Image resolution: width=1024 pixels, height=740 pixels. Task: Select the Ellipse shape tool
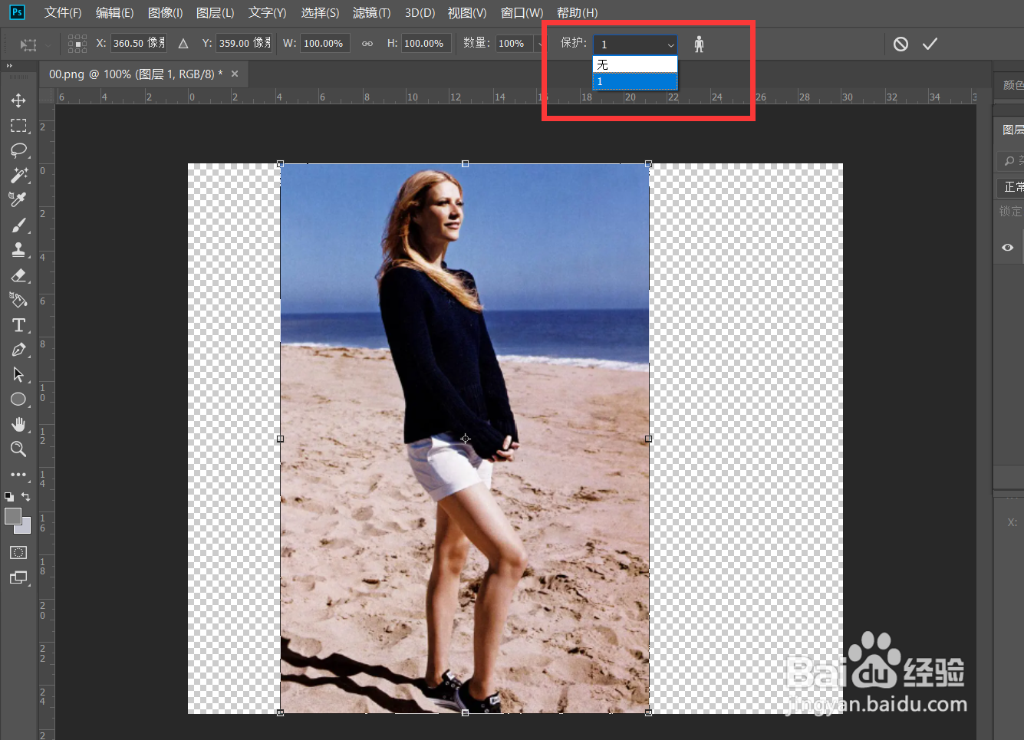click(x=18, y=400)
